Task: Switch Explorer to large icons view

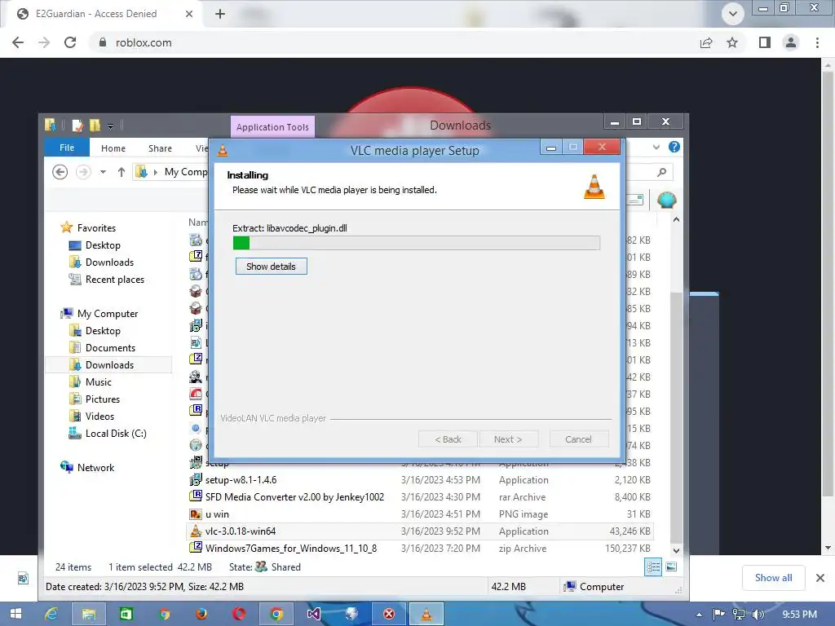Action: (x=671, y=567)
